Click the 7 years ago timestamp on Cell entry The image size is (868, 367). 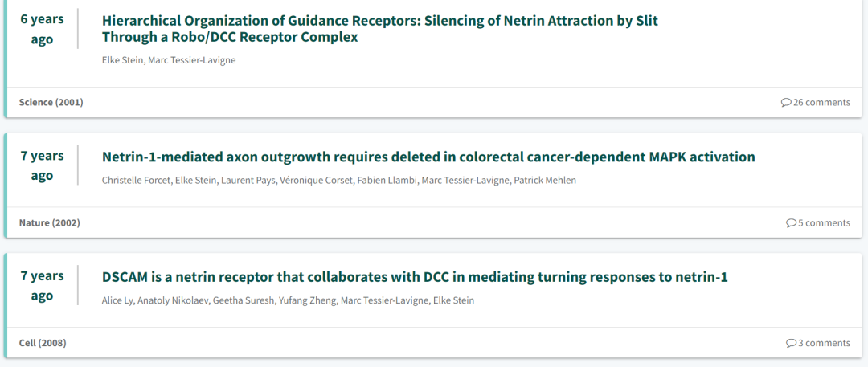(42, 286)
